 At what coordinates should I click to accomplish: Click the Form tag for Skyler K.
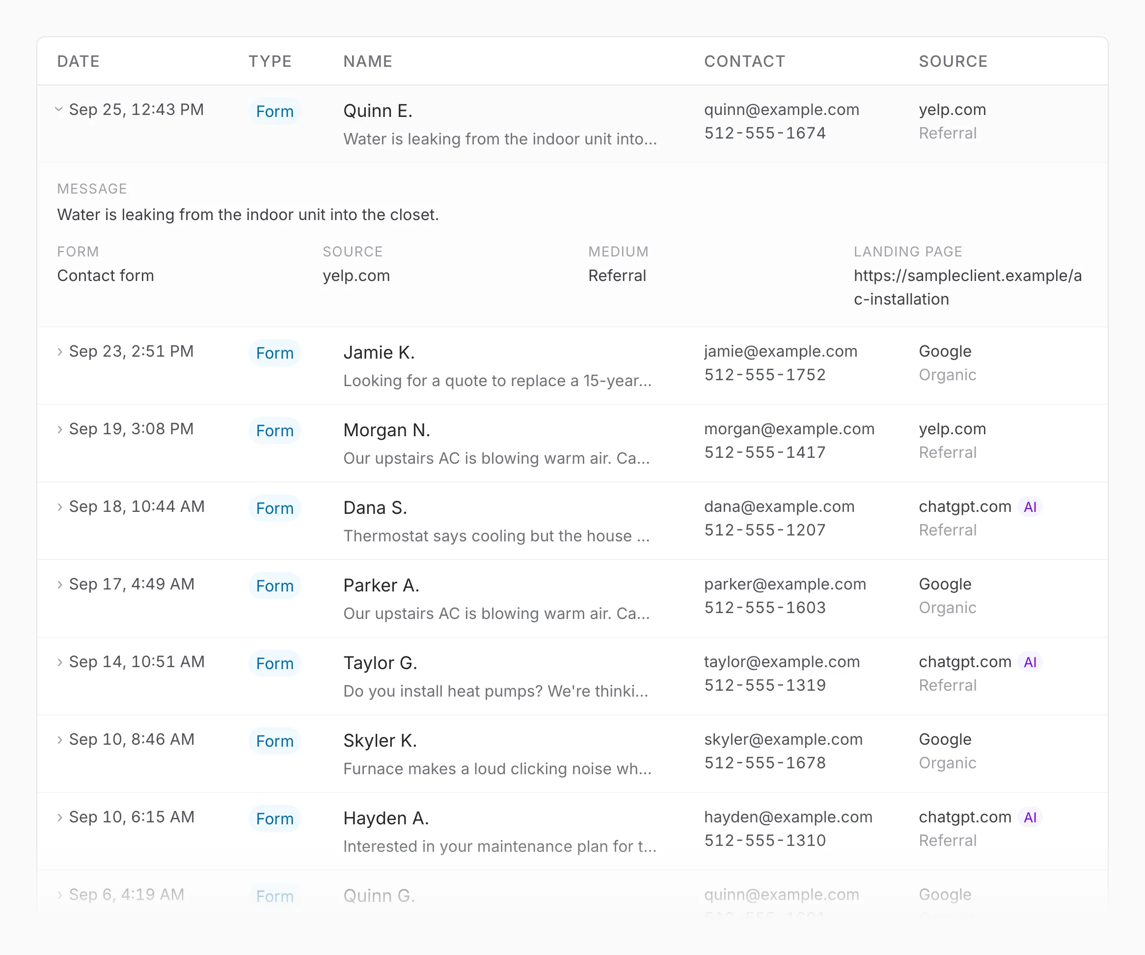click(275, 741)
